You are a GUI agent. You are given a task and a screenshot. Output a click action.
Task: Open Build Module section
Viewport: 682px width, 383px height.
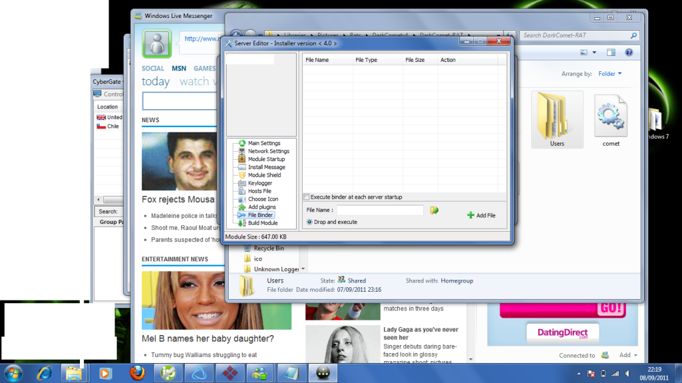coord(262,223)
